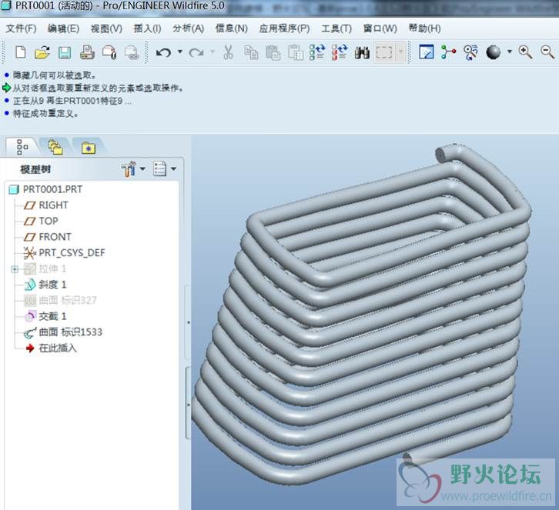
Task: Click the orient mode icon
Action: (x=470, y=52)
